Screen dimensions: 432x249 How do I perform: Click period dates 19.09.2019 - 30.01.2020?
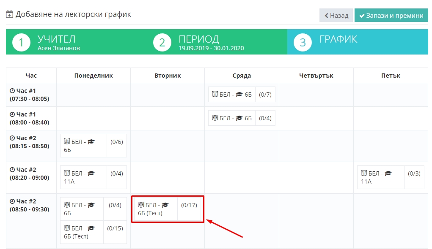(211, 48)
